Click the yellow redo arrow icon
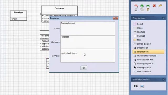 (x=160, y=6)
